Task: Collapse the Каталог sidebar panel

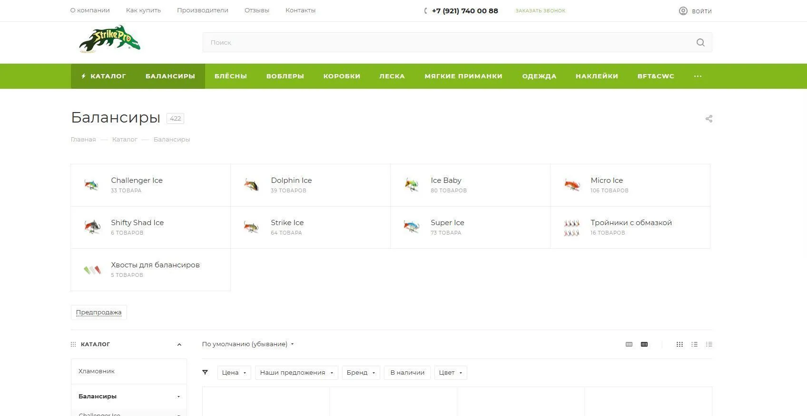Action: tap(179, 345)
